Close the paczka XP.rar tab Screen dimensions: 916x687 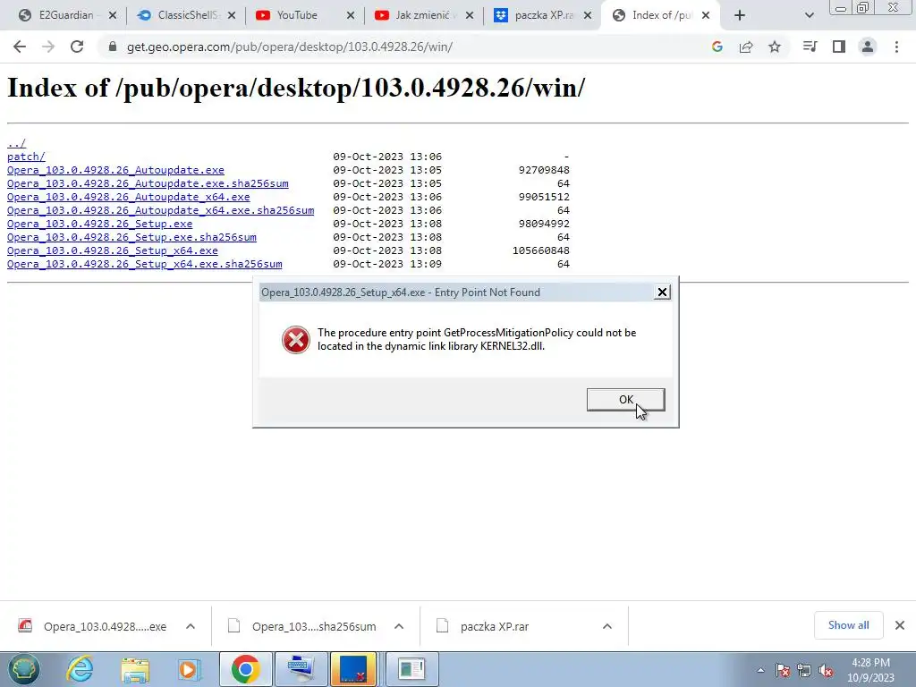click(x=588, y=16)
